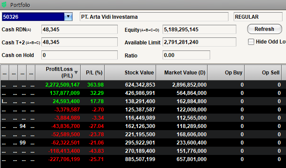The image size is (286, 168).
Task: Click the PT. Arta Vidi Investama name field
Action: [x=154, y=17]
